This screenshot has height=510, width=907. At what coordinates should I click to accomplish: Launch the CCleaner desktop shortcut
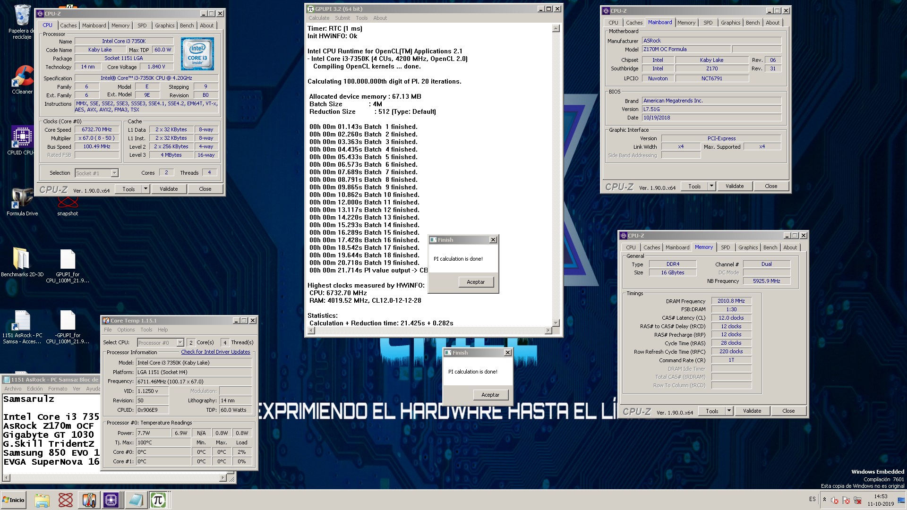22,79
